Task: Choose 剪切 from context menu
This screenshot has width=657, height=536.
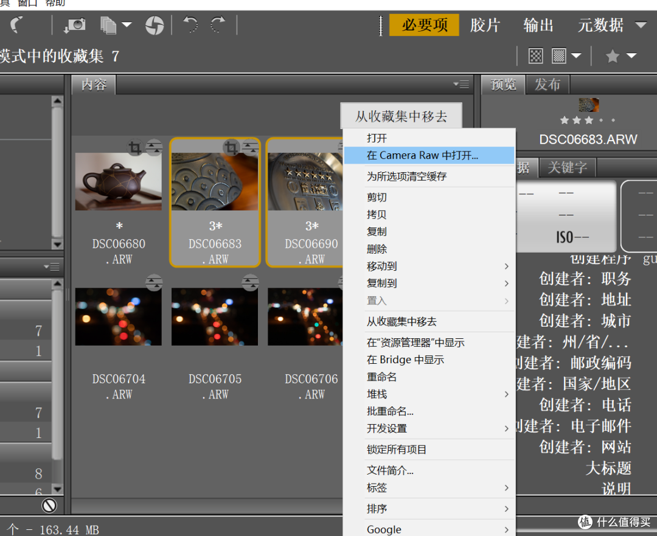Action: click(429, 197)
